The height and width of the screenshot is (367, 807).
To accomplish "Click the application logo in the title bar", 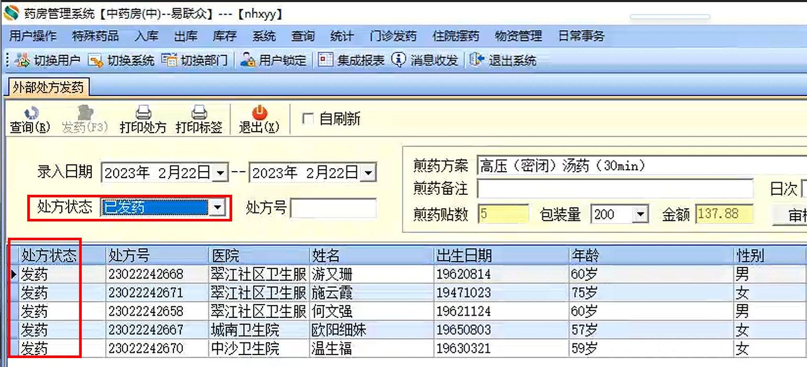I will point(11,14).
